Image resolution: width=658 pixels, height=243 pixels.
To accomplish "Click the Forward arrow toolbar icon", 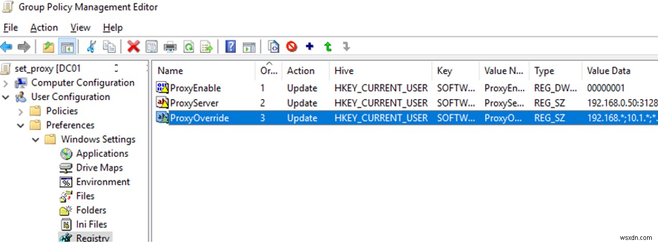I will coord(23,47).
